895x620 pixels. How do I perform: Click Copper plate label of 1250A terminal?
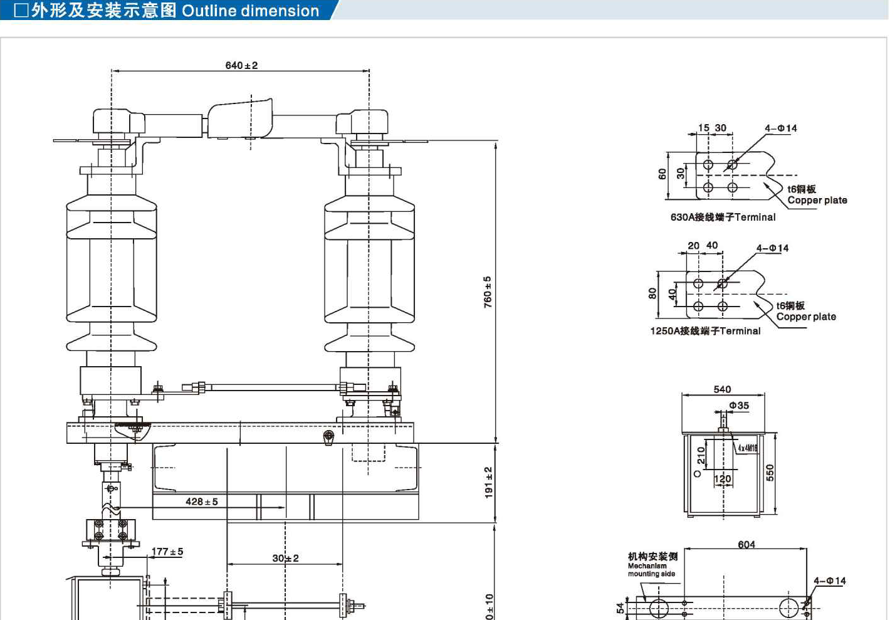tap(806, 317)
